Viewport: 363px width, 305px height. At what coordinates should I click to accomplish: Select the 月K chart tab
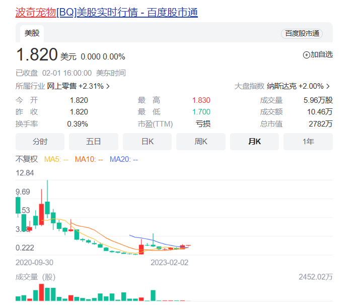[254, 142]
